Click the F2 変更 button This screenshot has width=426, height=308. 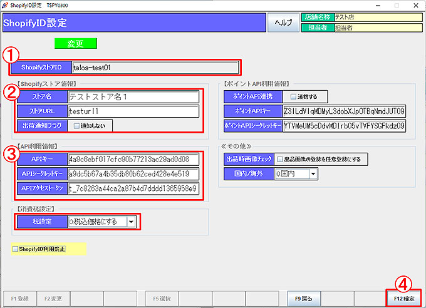click(53, 299)
